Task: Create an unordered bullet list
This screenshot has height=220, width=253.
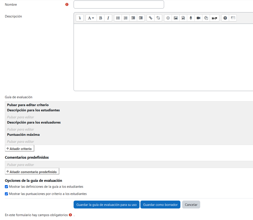Action: coord(118,18)
